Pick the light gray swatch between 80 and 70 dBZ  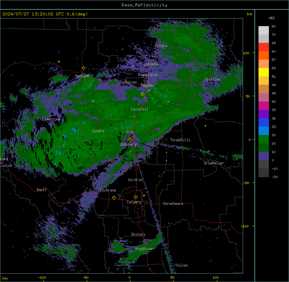264,30
